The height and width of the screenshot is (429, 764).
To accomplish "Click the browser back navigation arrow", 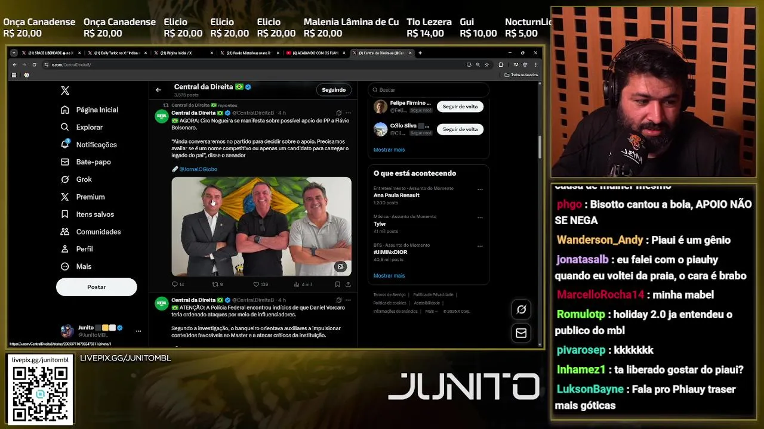I will [15, 64].
